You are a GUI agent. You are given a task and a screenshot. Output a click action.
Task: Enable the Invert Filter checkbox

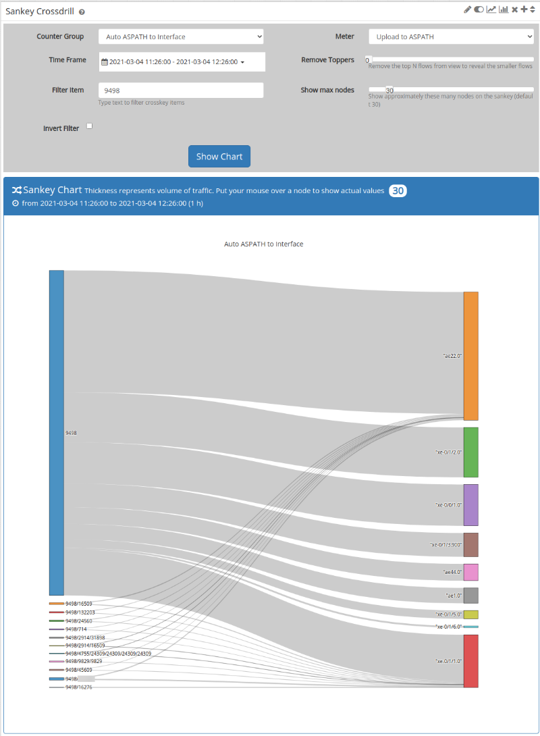coord(90,126)
